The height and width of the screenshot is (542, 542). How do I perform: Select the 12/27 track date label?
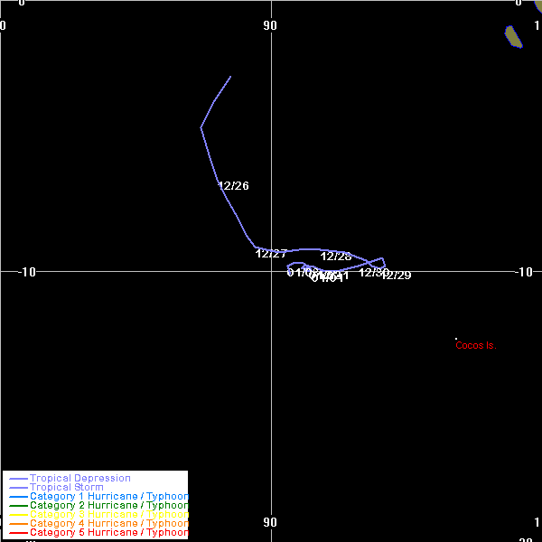[271, 254]
